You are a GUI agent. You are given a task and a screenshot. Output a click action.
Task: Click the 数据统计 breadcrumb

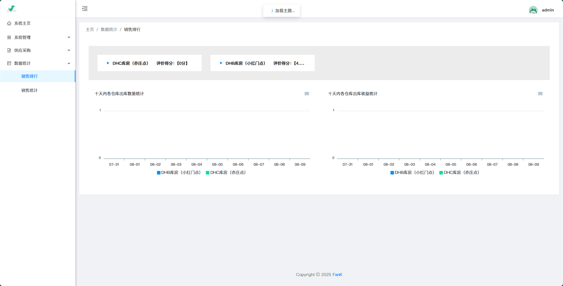(x=109, y=29)
